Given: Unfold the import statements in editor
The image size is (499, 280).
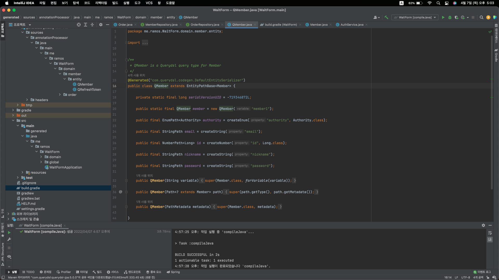Looking at the screenshot, I should tap(126, 43).
